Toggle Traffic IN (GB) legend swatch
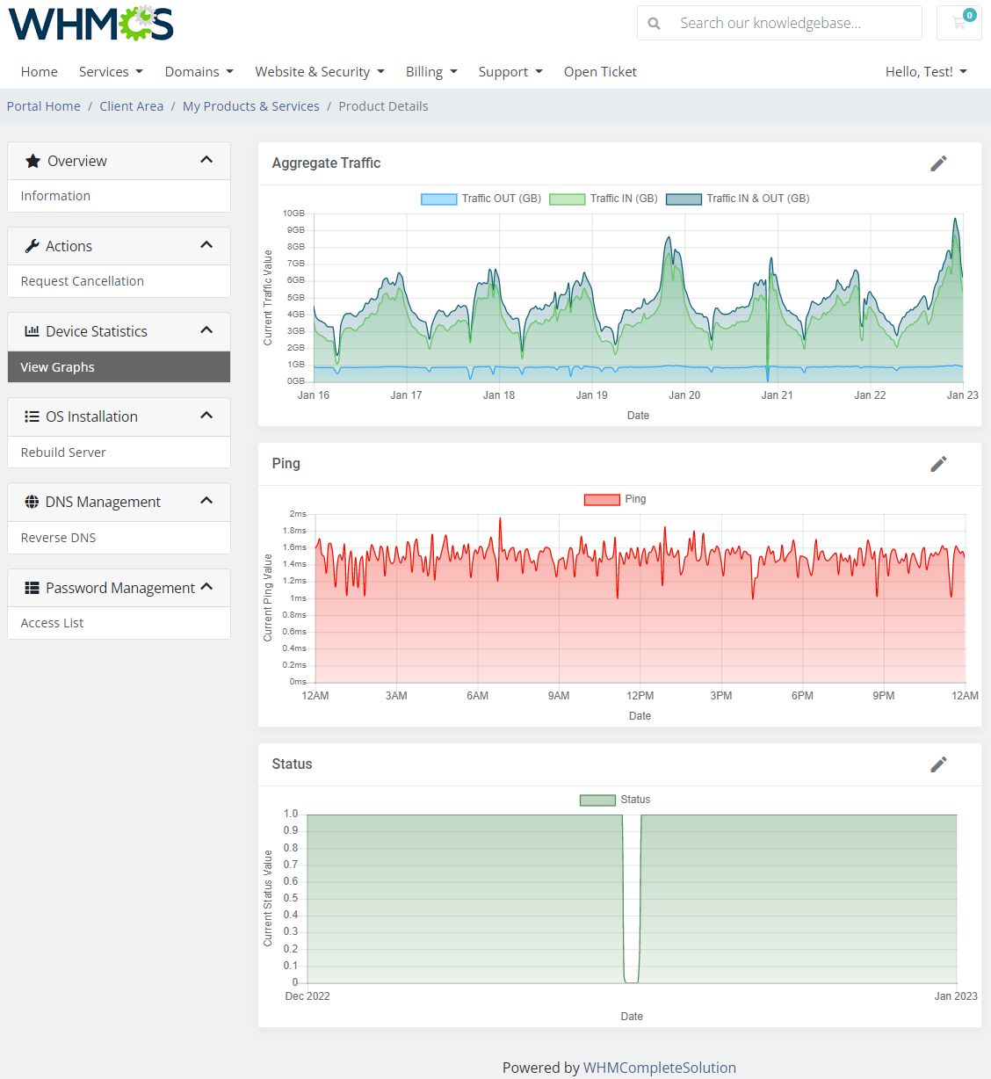Viewport: 991px width, 1079px height. click(x=568, y=199)
